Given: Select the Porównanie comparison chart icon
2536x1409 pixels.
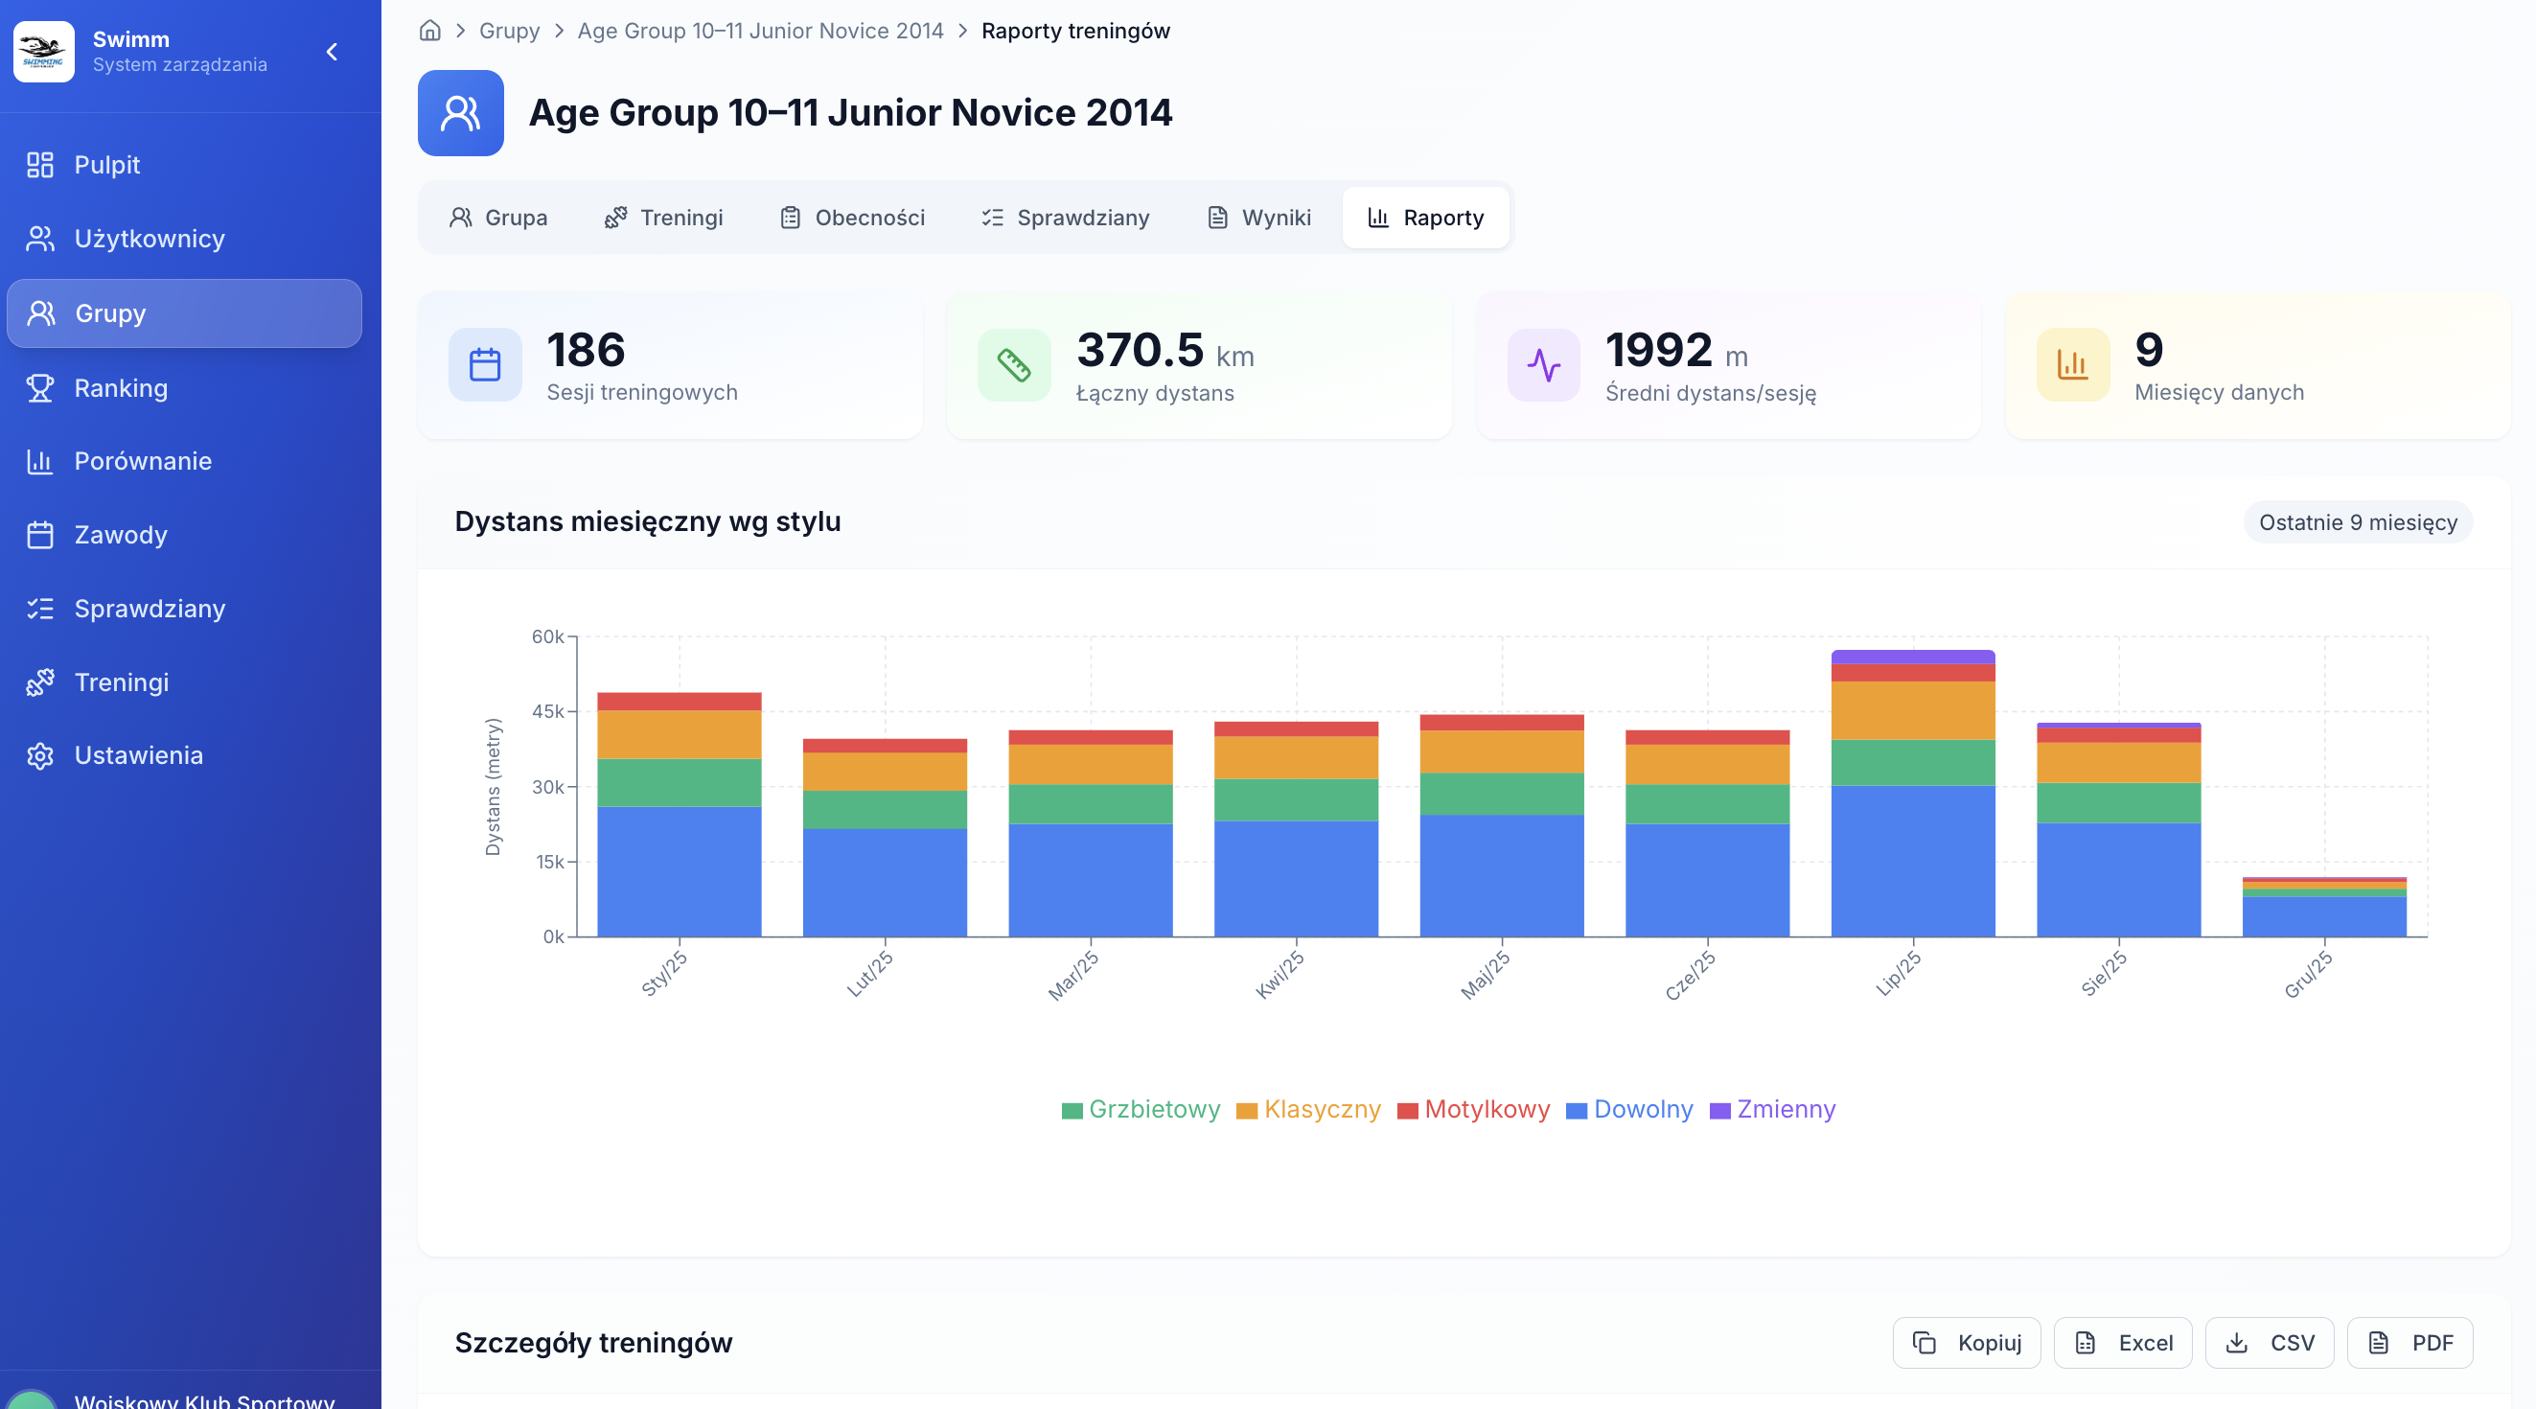Looking at the screenshot, I should [x=40, y=461].
